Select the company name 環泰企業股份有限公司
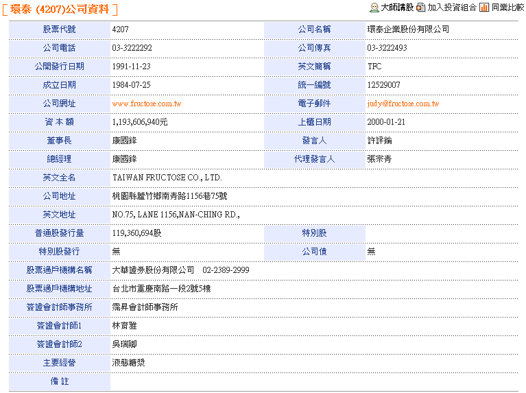The height and width of the screenshot is (393, 526). (x=408, y=29)
